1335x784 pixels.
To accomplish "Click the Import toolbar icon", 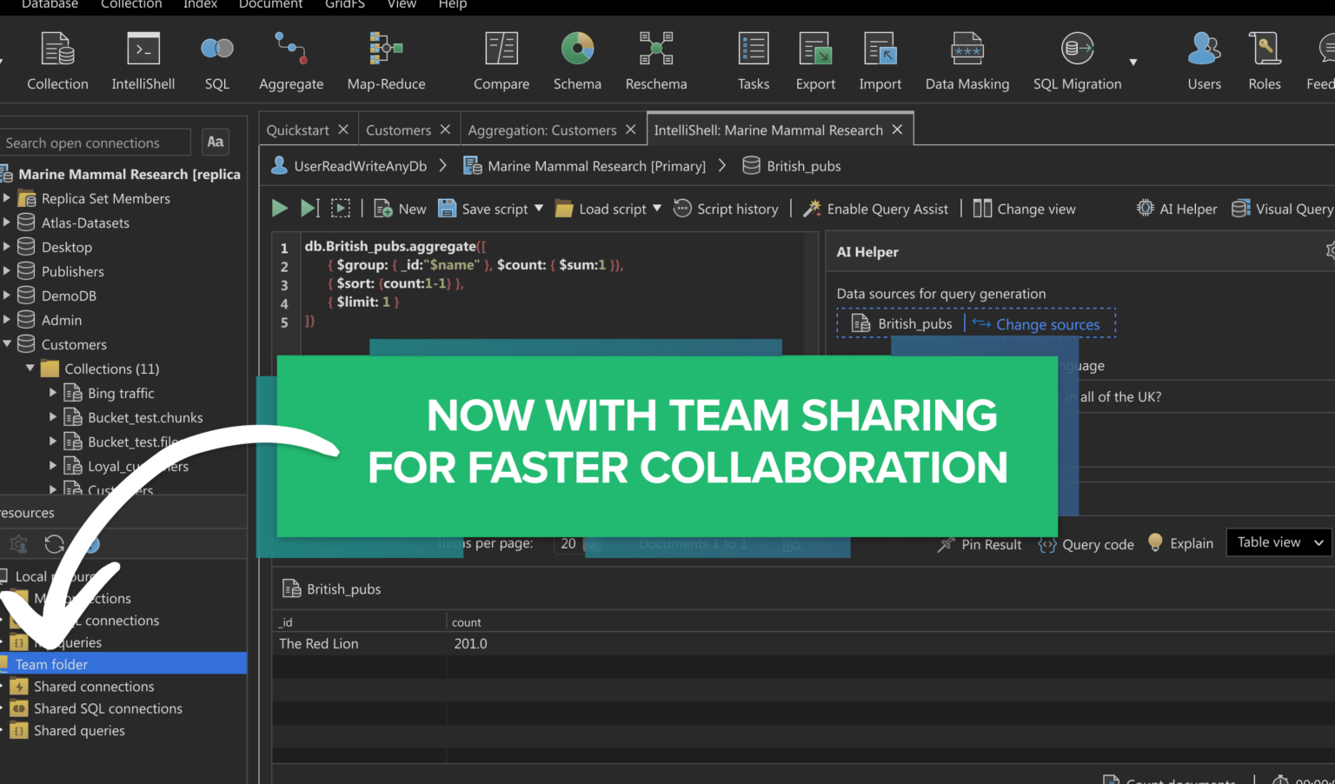I will pos(880,61).
